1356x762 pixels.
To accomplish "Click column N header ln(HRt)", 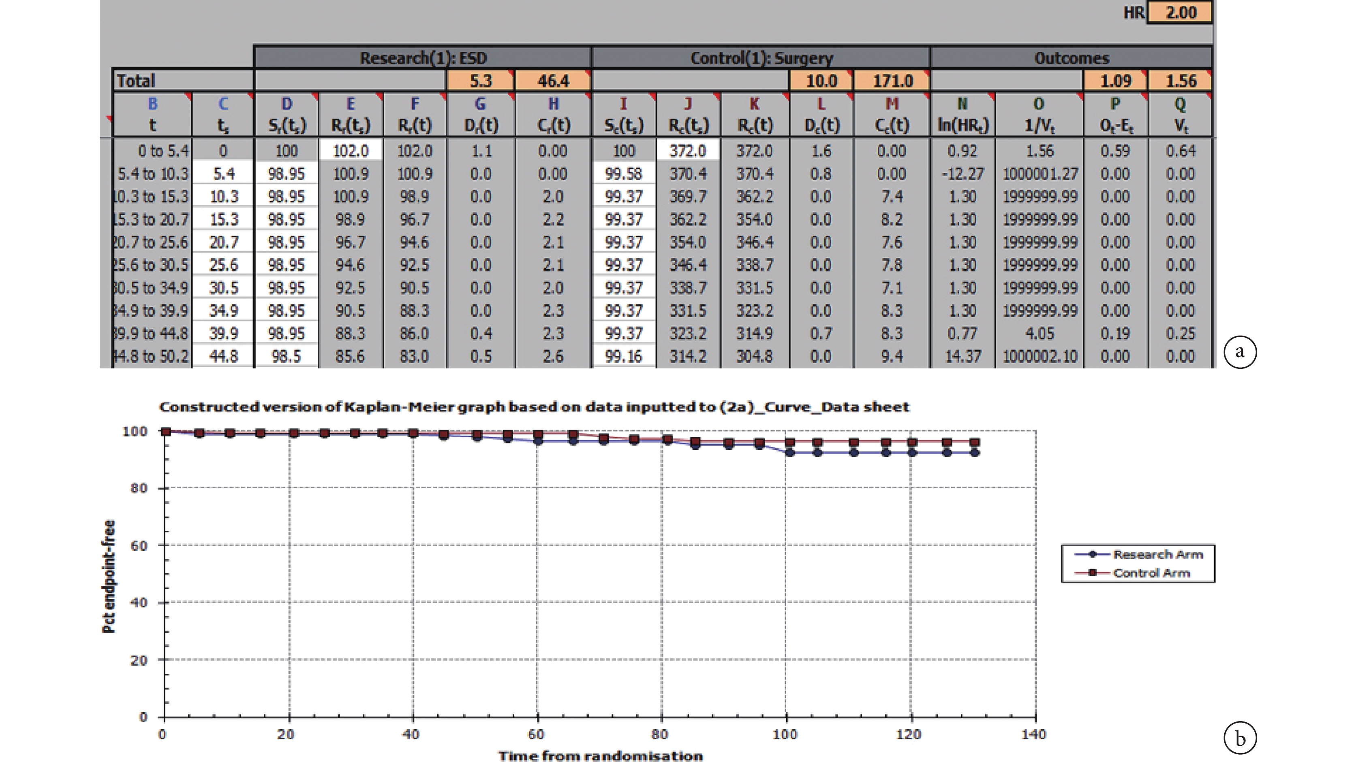I will pos(963,115).
